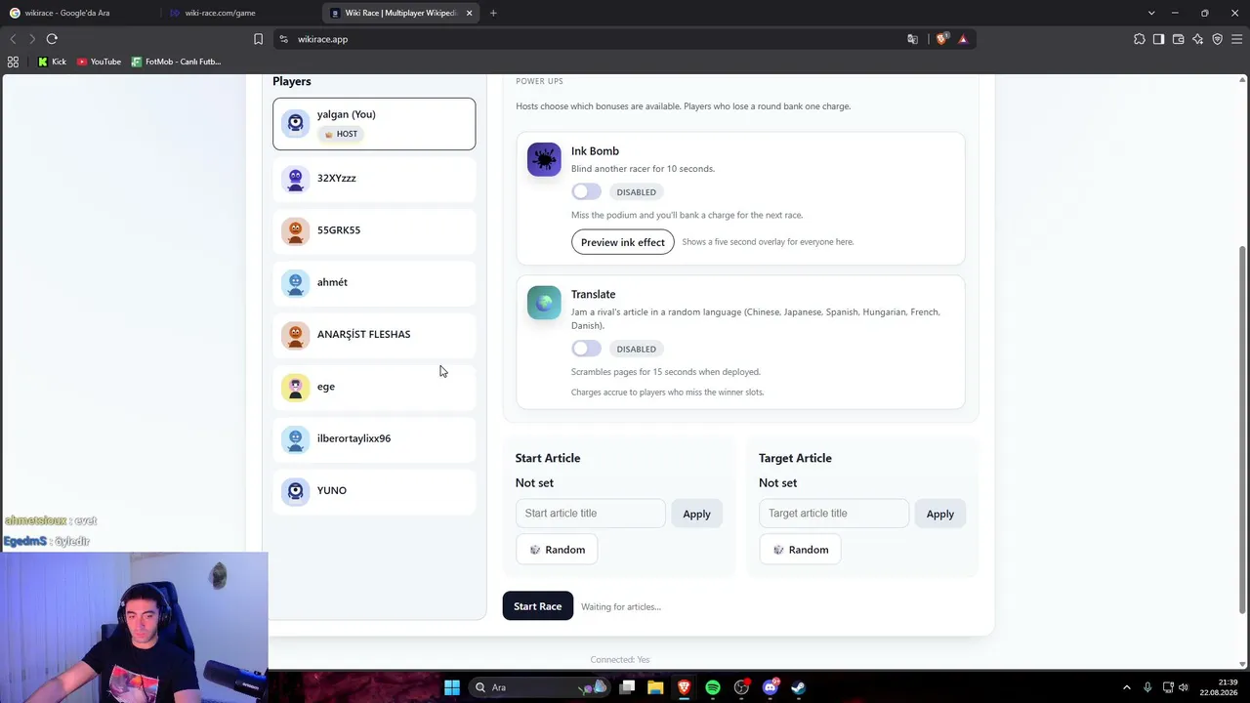1250x703 pixels.
Task: Open the browser extensions puzzle icon
Action: pyautogui.click(x=1139, y=39)
